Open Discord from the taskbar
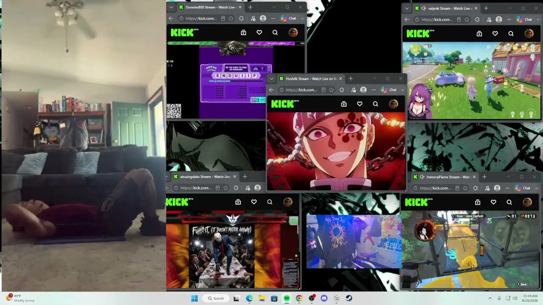The width and height of the screenshot is (543, 305). tap(324, 298)
